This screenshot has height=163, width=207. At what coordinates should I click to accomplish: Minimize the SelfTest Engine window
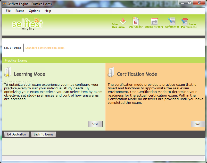coord(183,3)
